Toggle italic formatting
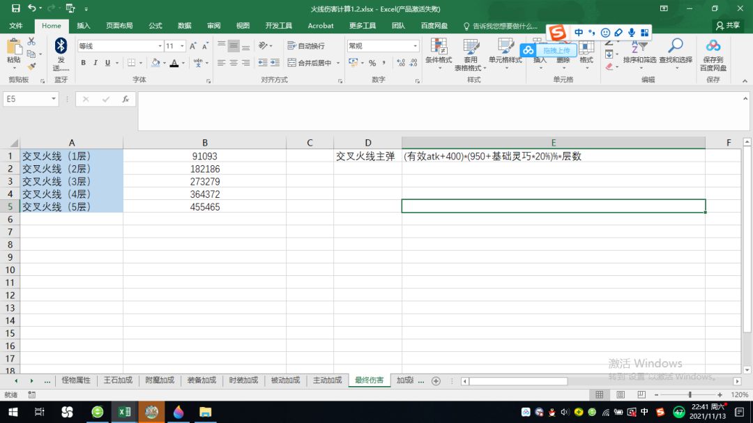This screenshot has height=423, width=753. click(96, 63)
